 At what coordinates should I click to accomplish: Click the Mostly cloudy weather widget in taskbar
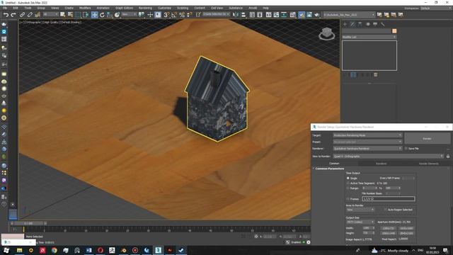point(390,250)
